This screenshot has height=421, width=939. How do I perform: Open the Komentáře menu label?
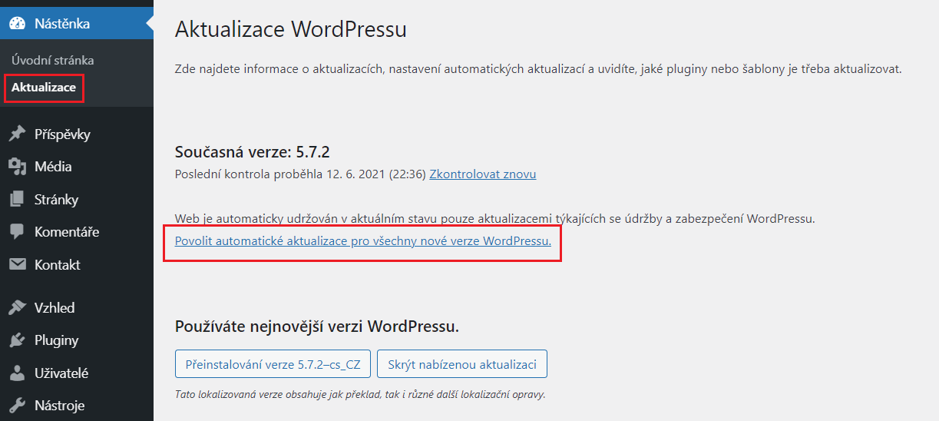[67, 232]
